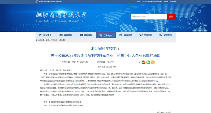Click the handshake icon beside 发展规划
Viewport: 211px width, 113px height.
click(141, 35)
